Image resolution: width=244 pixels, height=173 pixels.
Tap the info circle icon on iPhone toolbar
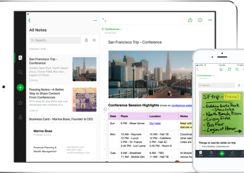[237, 69]
